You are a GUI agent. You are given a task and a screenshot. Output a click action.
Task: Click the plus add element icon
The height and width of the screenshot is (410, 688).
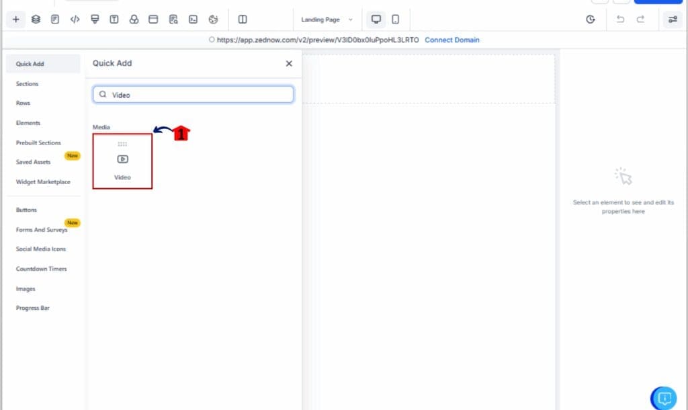15,19
